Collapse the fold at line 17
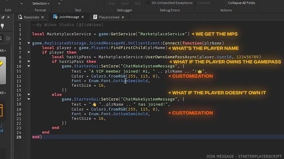Image resolution: width=284 pixels, height=159 pixels. tap(28, 99)
